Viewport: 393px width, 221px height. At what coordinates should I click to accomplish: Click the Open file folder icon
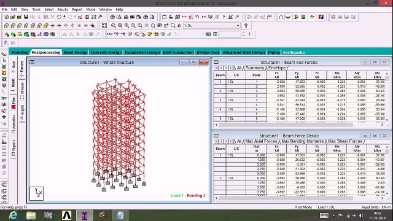pos(13,17)
